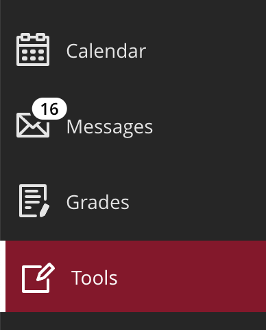The image size is (266, 330).
Task: Go to the Calendar menu item
Action: click(x=133, y=50)
